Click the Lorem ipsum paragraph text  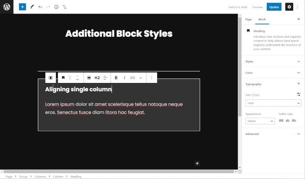[x=114, y=108]
